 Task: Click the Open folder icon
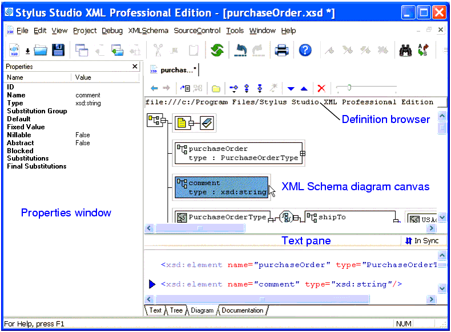(41, 50)
